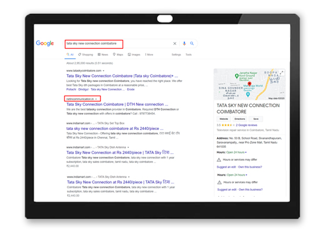Select the All results tab

pyautogui.click(x=70, y=55)
